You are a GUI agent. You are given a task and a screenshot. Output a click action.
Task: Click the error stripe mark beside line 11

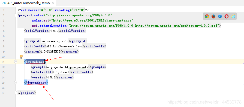pyautogui.click(x=243, y=63)
